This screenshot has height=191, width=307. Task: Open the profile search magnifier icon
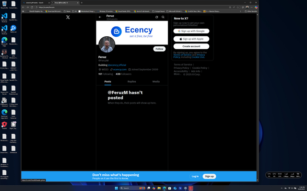tap(163, 17)
